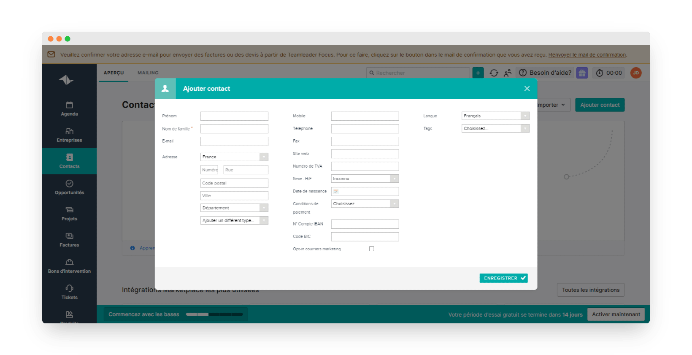Open the France country dropdown
The width and height of the screenshot is (692, 355).
[x=234, y=157]
